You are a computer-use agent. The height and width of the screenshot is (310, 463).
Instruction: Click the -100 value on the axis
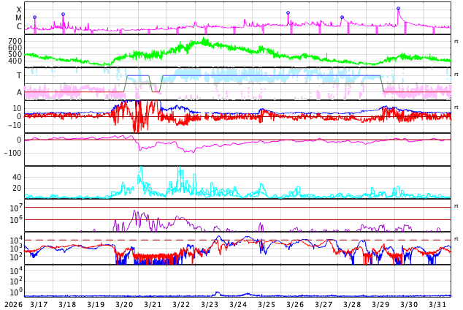tap(12, 153)
